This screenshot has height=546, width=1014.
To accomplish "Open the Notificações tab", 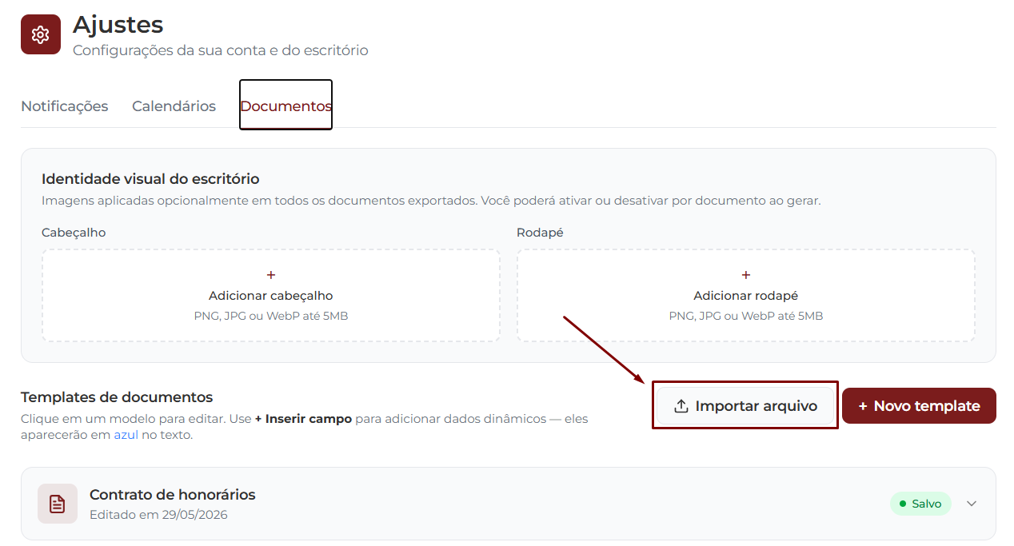I will (x=65, y=106).
